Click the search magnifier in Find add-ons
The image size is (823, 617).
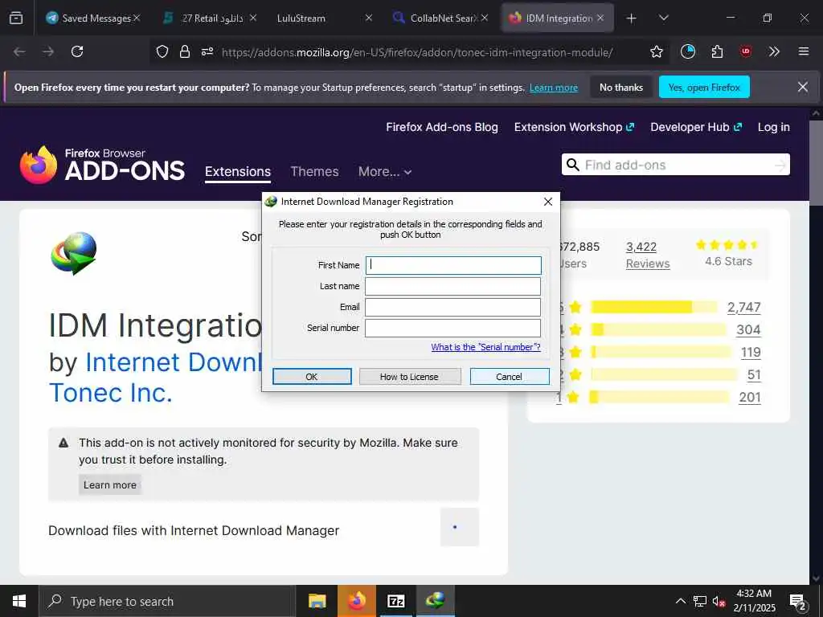pos(573,165)
